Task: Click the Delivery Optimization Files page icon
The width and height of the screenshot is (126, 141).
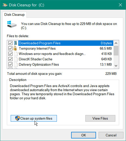Action: pos(16,64)
